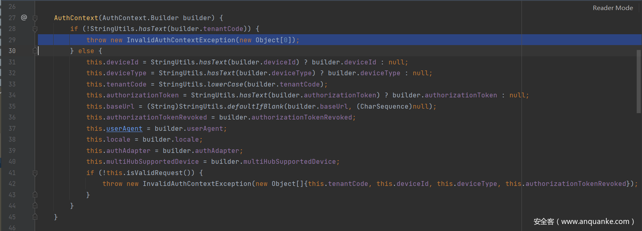Viewport: 642px width, 231px height.
Task: Click the underlined userAgent field
Action: [124, 128]
